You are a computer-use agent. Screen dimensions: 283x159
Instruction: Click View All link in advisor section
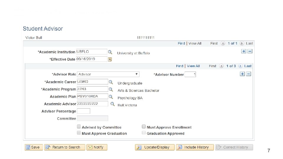click(193, 66)
